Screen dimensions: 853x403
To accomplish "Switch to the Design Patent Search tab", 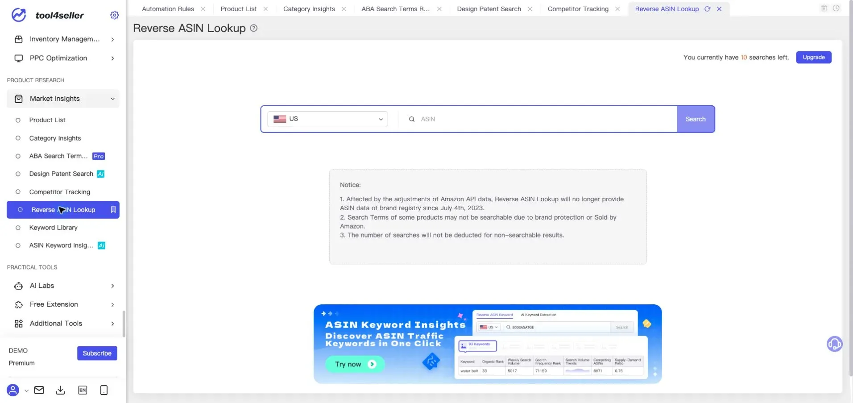I will [489, 9].
